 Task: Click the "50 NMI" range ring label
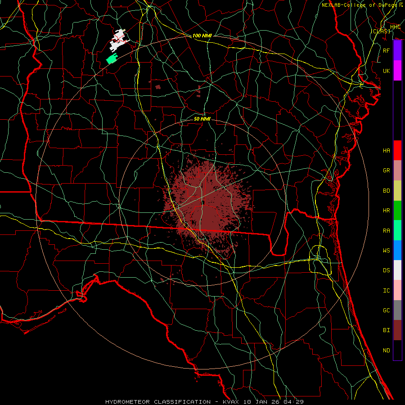point(202,119)
